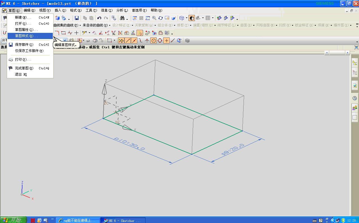This screenshot has height=223, width=359.
Task: Click the Undo arrow icon
Action: click(x=99, y=18)
